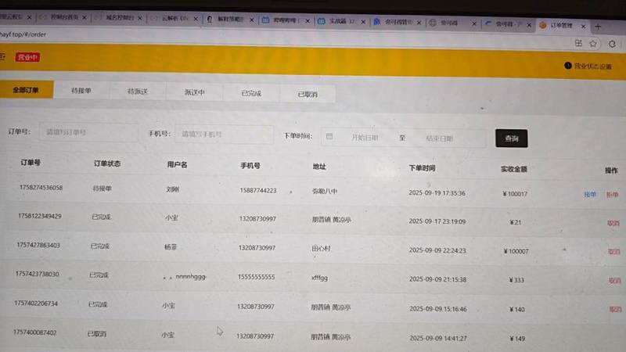Open a new browser tab with plus
The height and width of the screenshot is (352, 626).
pos(598,27)
